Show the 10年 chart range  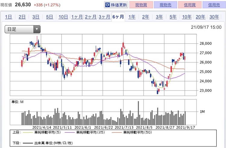[187, 17]
